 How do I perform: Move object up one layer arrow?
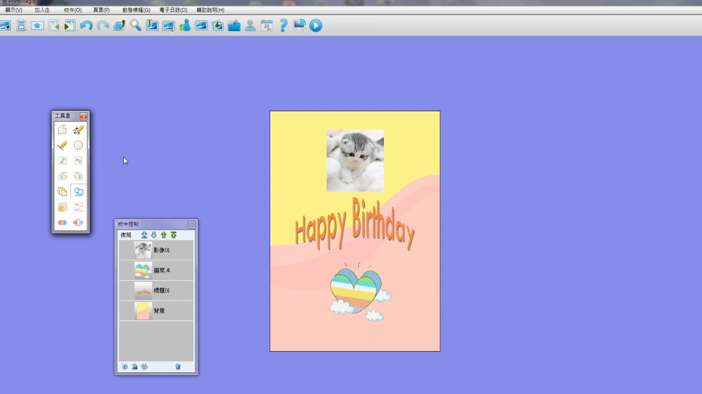[164, 235]
